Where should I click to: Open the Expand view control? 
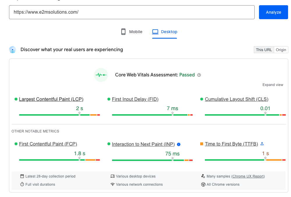[273, 85]
